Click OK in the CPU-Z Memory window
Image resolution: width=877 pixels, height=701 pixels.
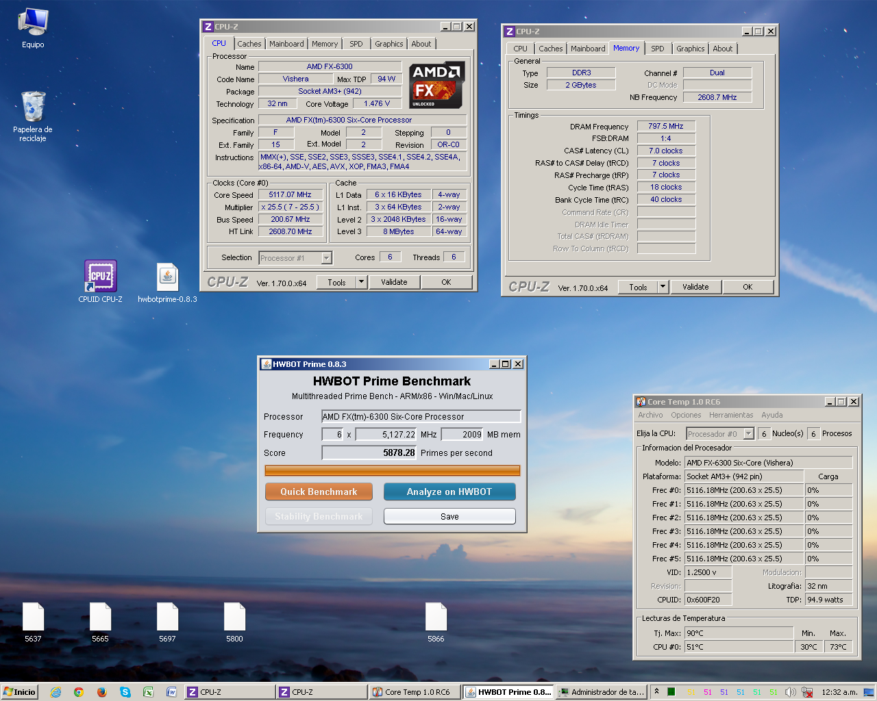[748, 287]
